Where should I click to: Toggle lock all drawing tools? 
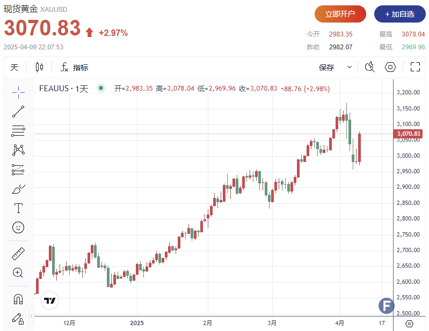18,318
